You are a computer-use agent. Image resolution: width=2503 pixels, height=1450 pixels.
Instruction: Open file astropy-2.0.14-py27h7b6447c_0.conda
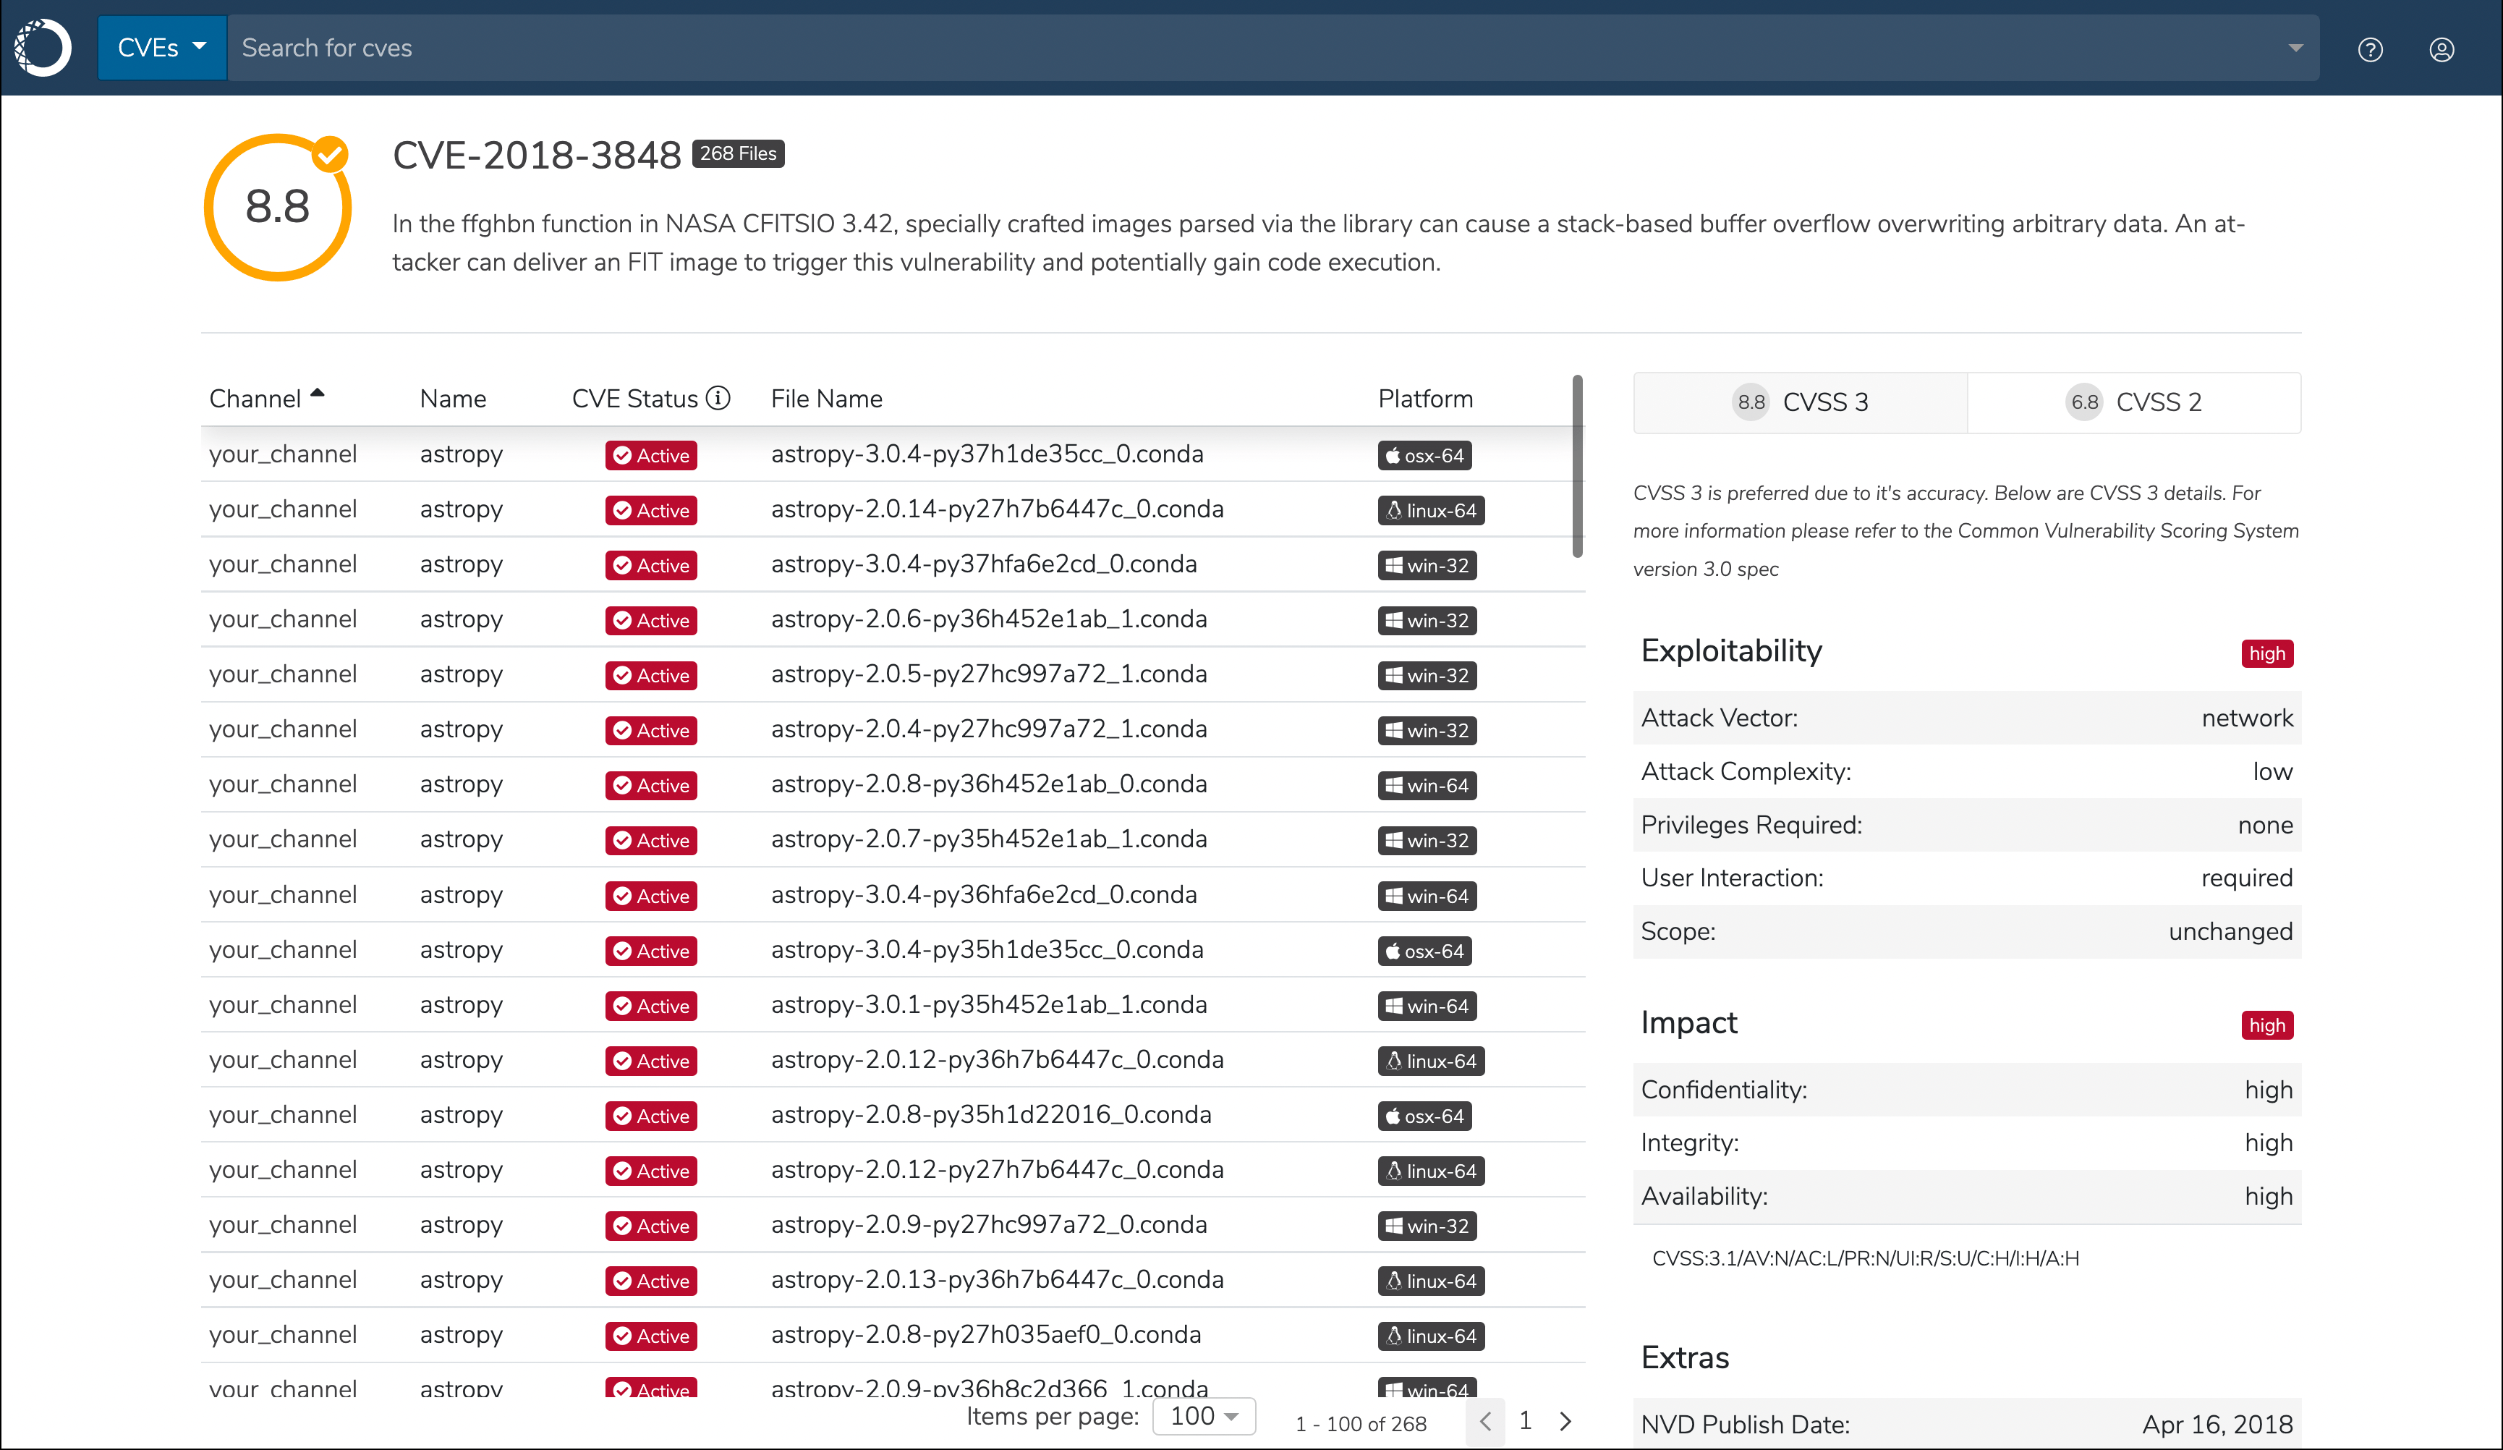pos(998,509)
